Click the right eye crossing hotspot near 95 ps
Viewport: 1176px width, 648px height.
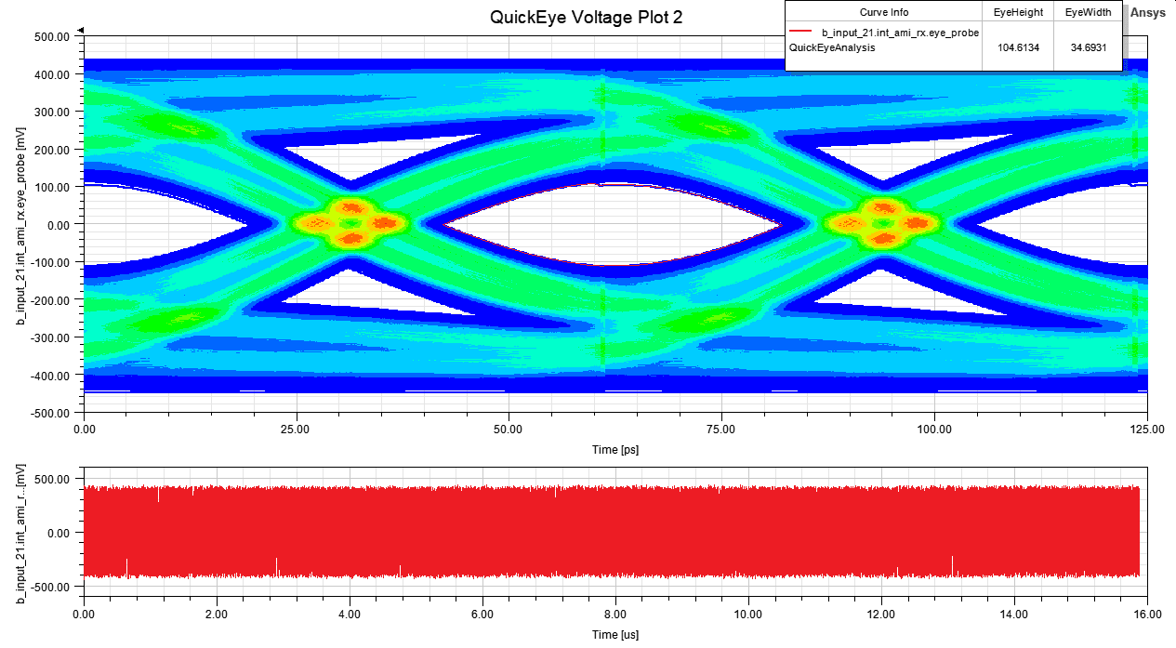point(883,223)
